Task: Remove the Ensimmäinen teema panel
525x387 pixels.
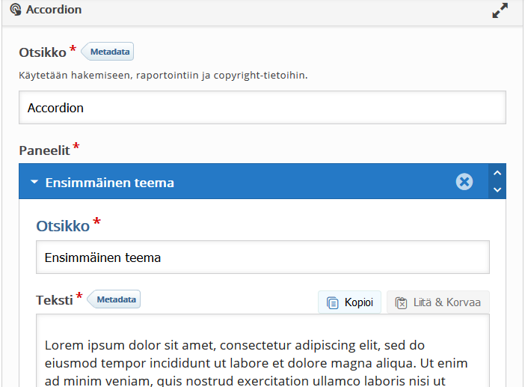Action: [x=464, y=182]
